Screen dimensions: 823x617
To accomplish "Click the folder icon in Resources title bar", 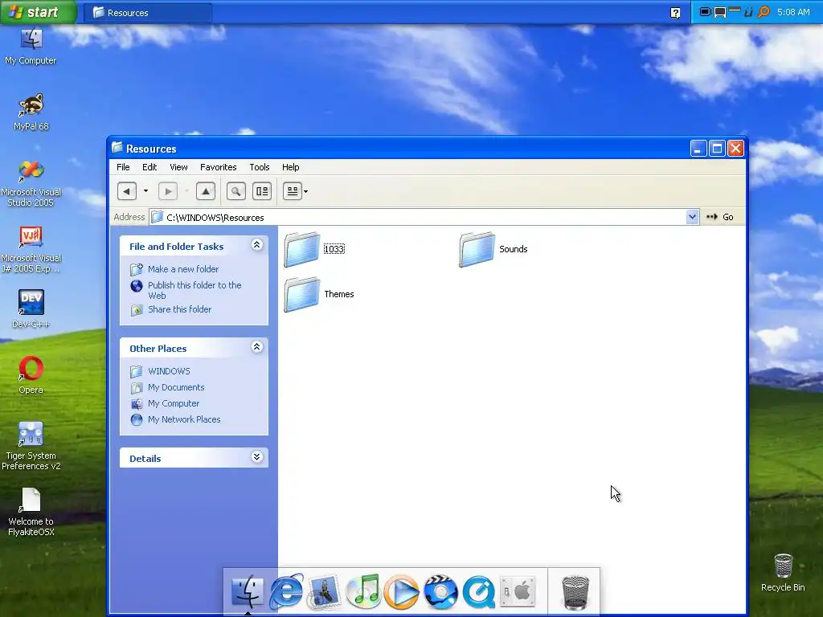I will pyautogui.click(x=117, y=148).
